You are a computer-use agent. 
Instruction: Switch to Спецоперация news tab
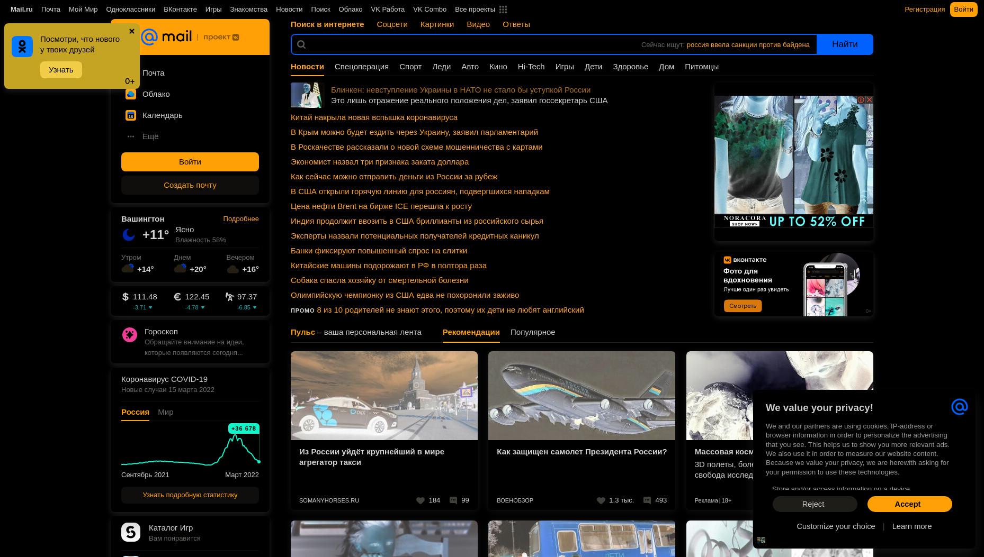(362, 67)
